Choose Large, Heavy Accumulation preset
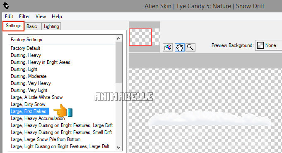This screenshot has height=153, width=282. coord(38,118)
